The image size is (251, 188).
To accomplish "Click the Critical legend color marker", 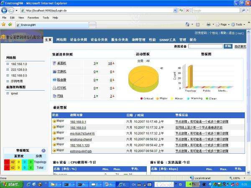I will coord(141,99).
